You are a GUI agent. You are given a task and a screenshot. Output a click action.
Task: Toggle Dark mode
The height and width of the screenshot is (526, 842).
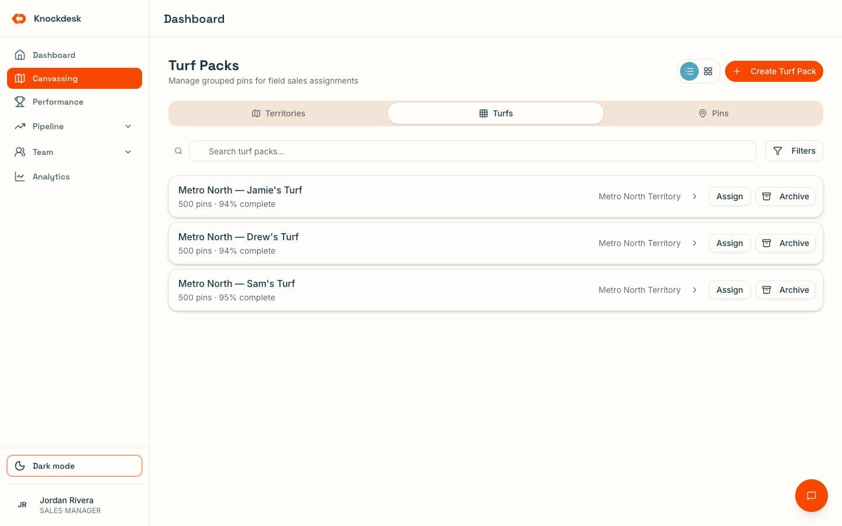click(74, 466)
